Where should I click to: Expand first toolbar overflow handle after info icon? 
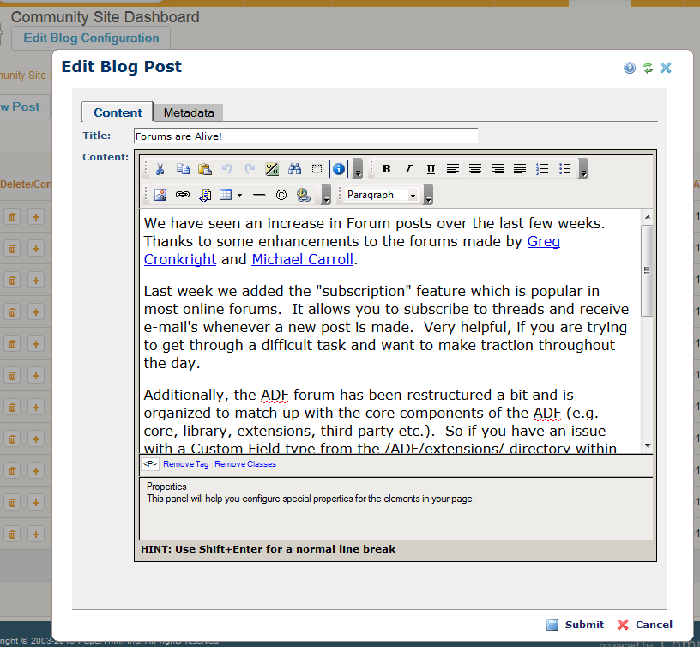(x=358, y=169)
